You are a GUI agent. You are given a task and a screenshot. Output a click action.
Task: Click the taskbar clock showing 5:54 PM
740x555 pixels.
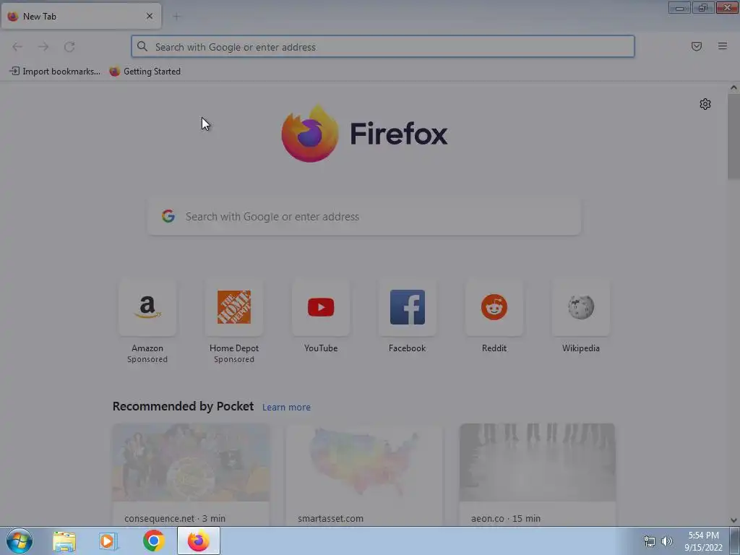click(703, 541)
